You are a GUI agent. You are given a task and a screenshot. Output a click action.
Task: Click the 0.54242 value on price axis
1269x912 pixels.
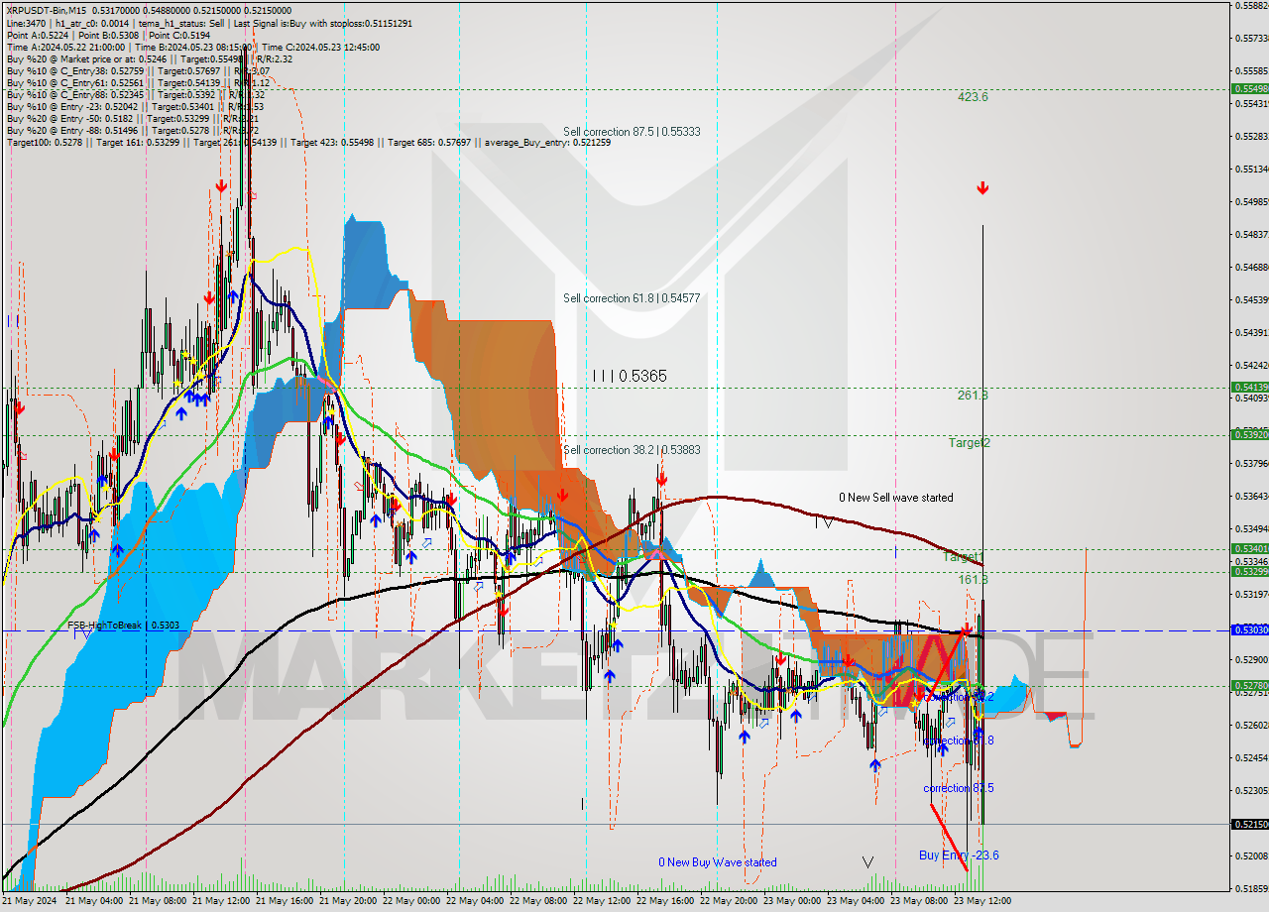[1250, 365]
